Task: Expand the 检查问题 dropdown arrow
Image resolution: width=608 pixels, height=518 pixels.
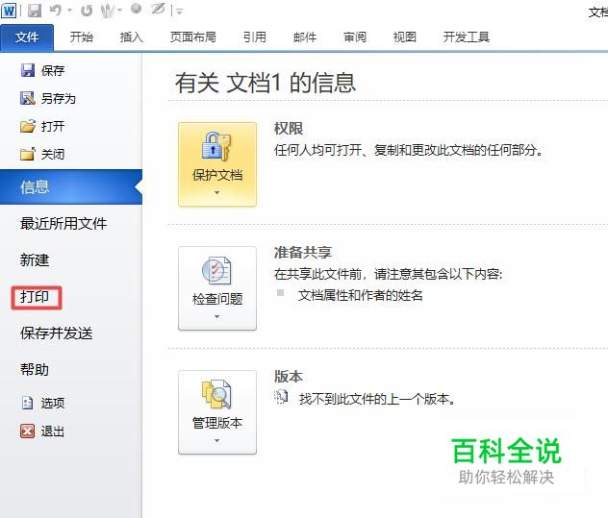Action: 217,316
